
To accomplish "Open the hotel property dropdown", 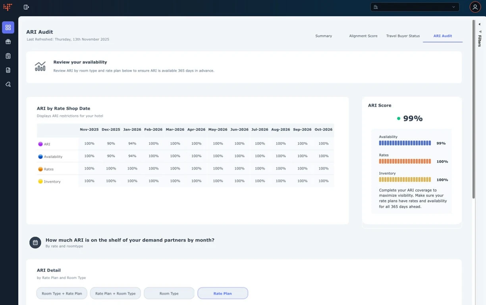I will (x=415, y=7).
